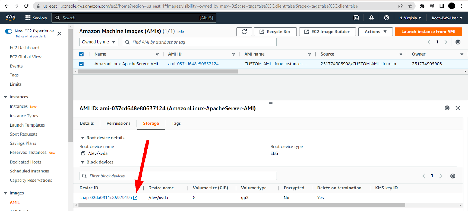Viewport: 468px width, 211px height.
Task: Open the Recycle Bin button
Action: tap(275, 32)
